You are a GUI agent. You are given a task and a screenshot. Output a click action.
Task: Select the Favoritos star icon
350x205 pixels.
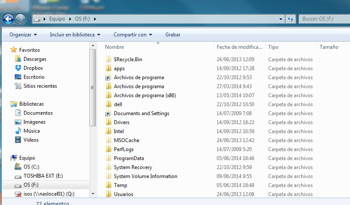(14, 50)
